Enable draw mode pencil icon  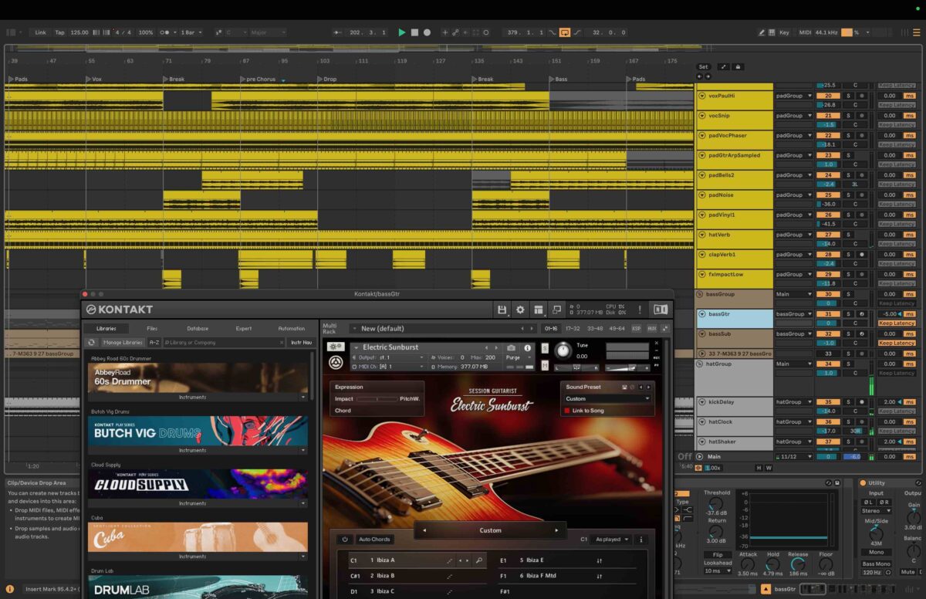pos(762,32)
